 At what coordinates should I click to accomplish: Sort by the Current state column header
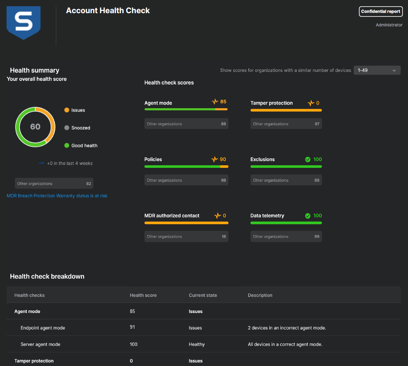tap(203, 295)
